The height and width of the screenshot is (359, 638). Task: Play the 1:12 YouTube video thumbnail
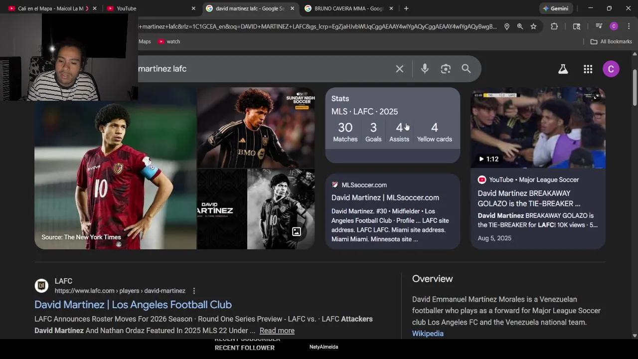[538, 128]
